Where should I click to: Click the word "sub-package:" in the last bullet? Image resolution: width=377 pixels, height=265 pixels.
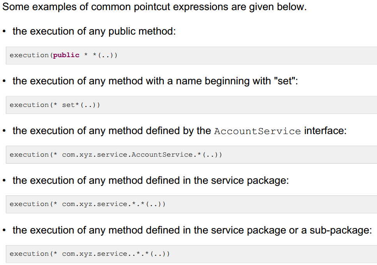[x=341, y=230]
